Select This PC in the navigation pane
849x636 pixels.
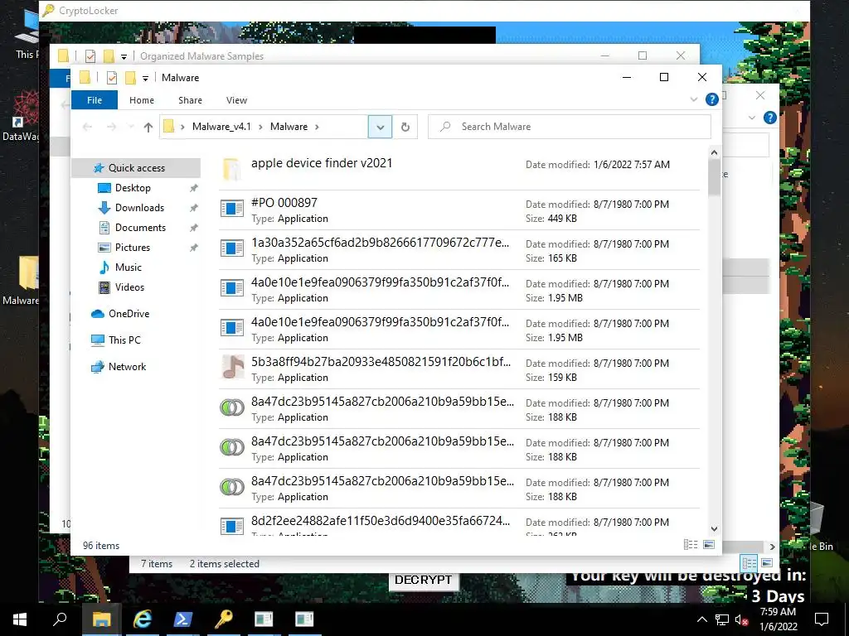coord(124,340)
